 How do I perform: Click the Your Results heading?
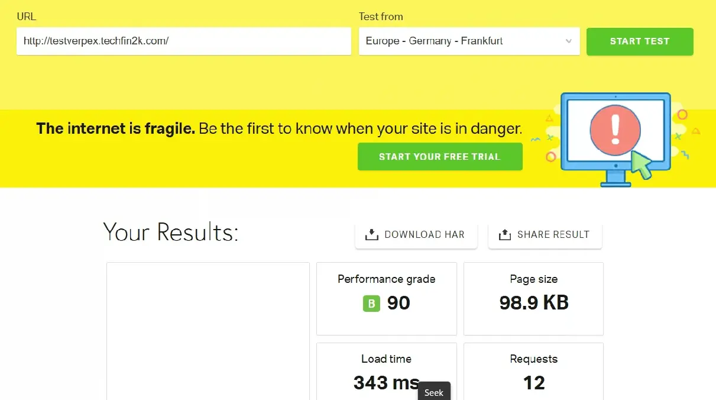click(171, 232)
